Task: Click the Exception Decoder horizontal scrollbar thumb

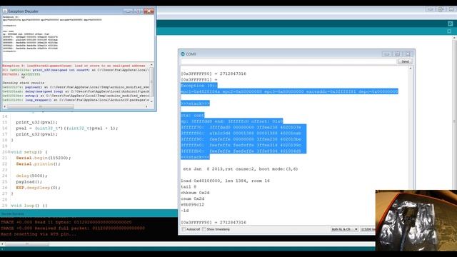Action: [41, 106]
